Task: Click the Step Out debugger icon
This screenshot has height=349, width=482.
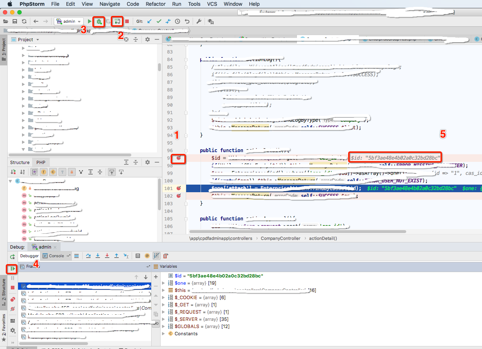Action: pos(117,256)
